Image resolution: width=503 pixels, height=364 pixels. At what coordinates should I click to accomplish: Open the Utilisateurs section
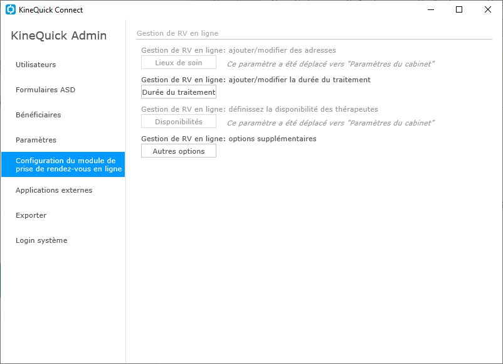(36, 65)
